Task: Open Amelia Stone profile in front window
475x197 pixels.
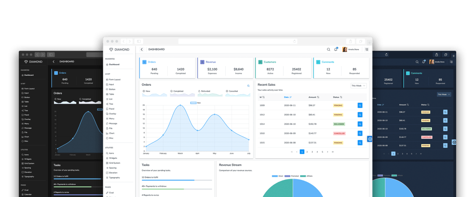Action: 351,49
